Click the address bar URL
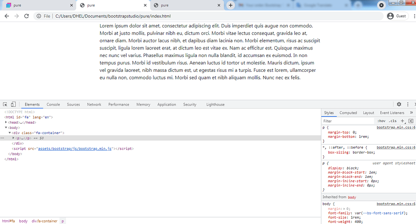 point(113,16)
